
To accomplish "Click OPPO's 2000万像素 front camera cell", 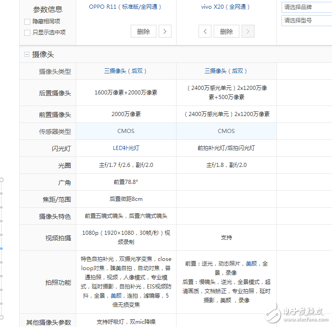I will [x=126, y=114].
